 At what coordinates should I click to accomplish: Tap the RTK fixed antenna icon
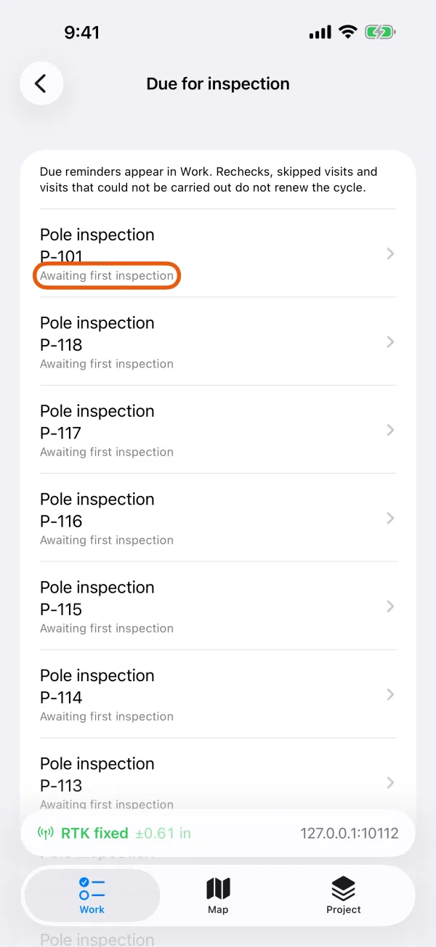(x=46, y=833)
